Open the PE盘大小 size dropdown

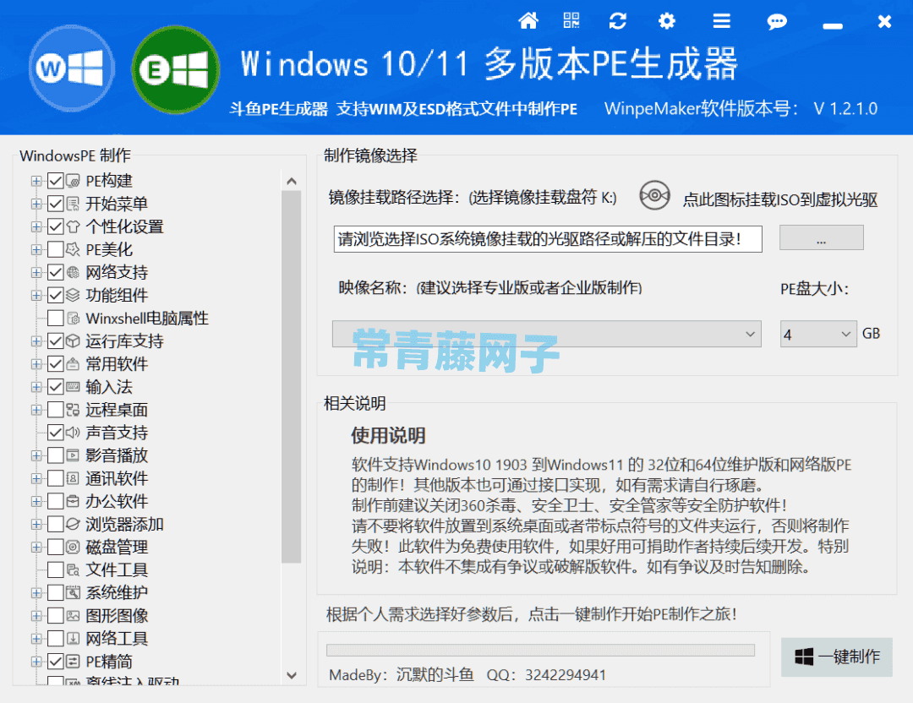pyautogui.click(x=818, y=334)
